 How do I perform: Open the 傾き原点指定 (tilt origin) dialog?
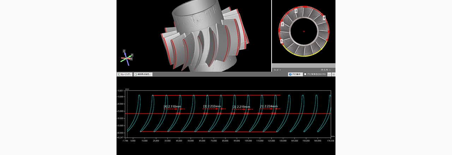pyautogui.click(x=143, y=74)
